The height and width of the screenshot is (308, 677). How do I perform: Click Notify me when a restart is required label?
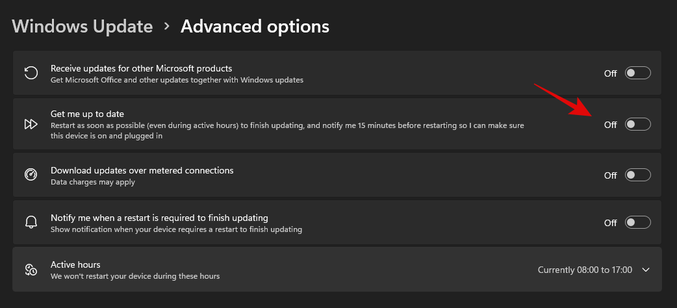(159, 218)
